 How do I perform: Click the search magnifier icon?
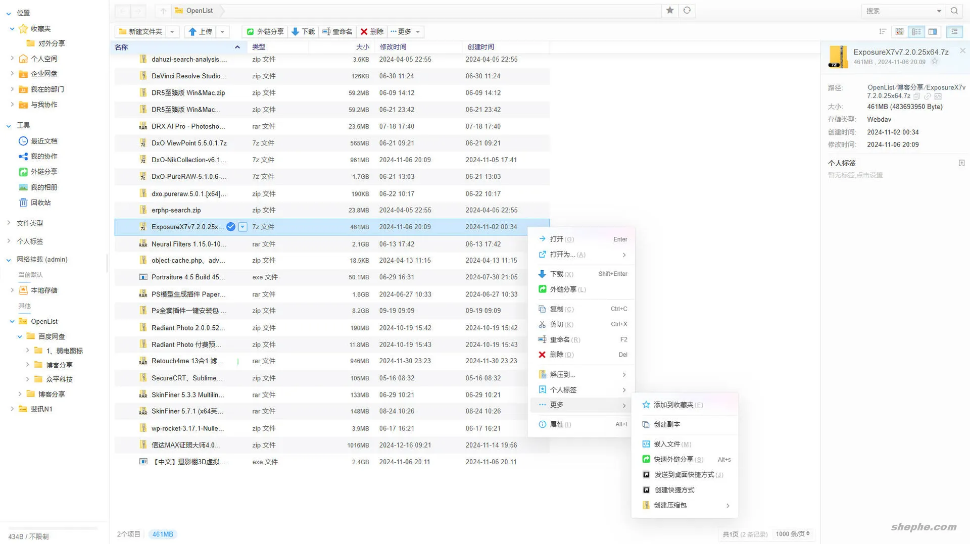[954, 11]
